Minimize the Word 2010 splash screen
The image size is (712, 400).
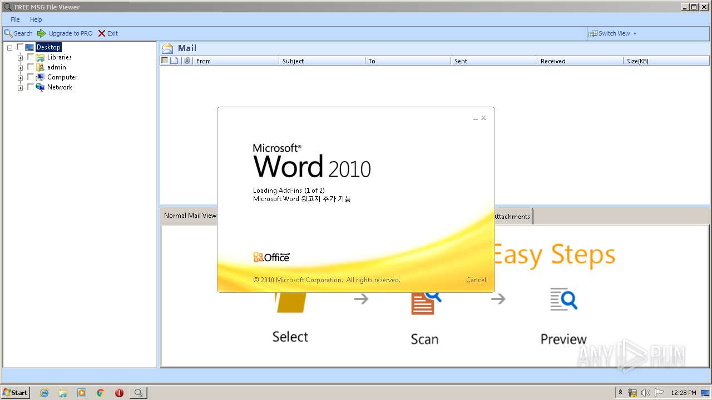[x=476, y=118]
